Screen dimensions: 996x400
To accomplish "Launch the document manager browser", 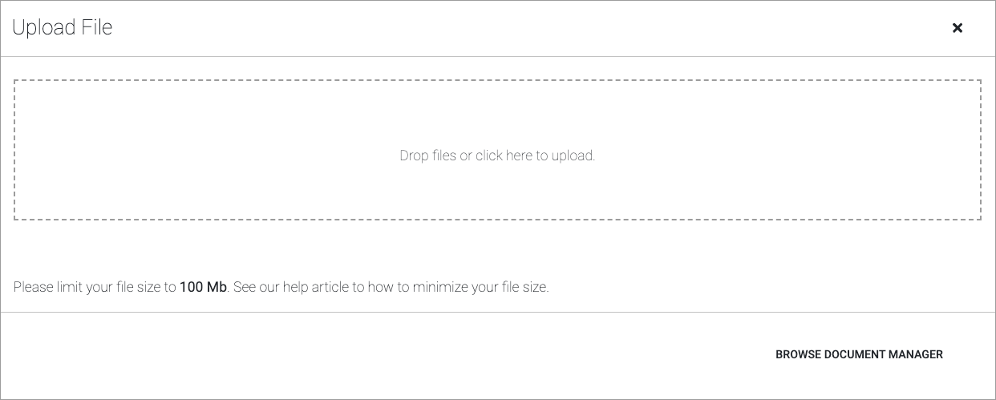I will pyautogui.click(x=859, y=354).
